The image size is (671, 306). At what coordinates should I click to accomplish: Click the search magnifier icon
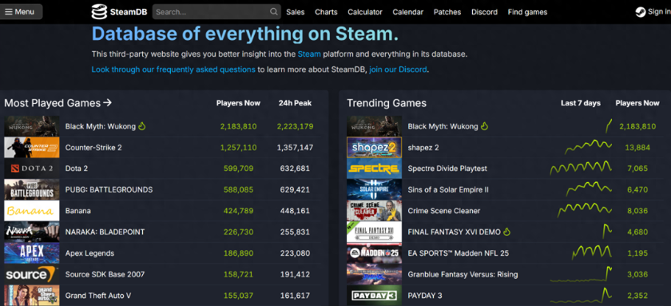(274, 12)
